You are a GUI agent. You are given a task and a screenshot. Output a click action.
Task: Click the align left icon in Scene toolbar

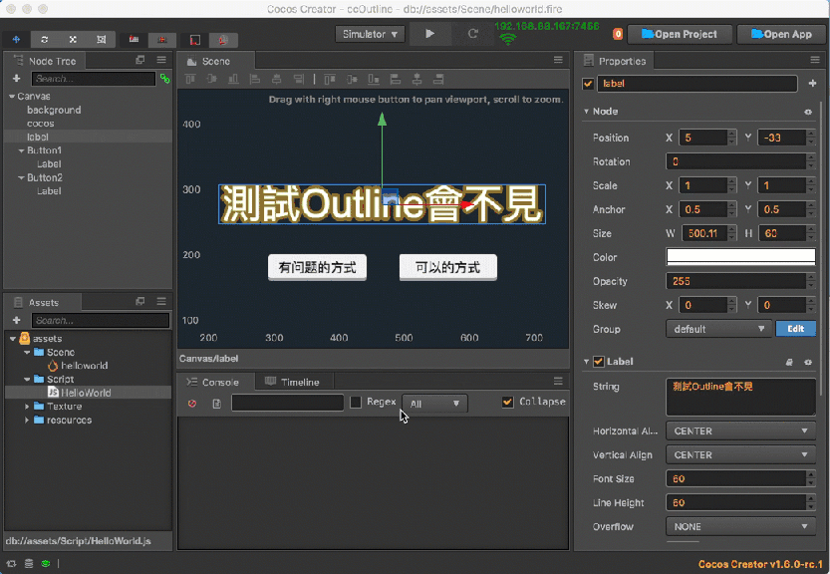coord(255,80)
